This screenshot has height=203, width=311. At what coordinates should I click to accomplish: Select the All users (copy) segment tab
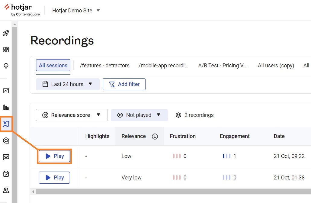(x=276, y=65)
